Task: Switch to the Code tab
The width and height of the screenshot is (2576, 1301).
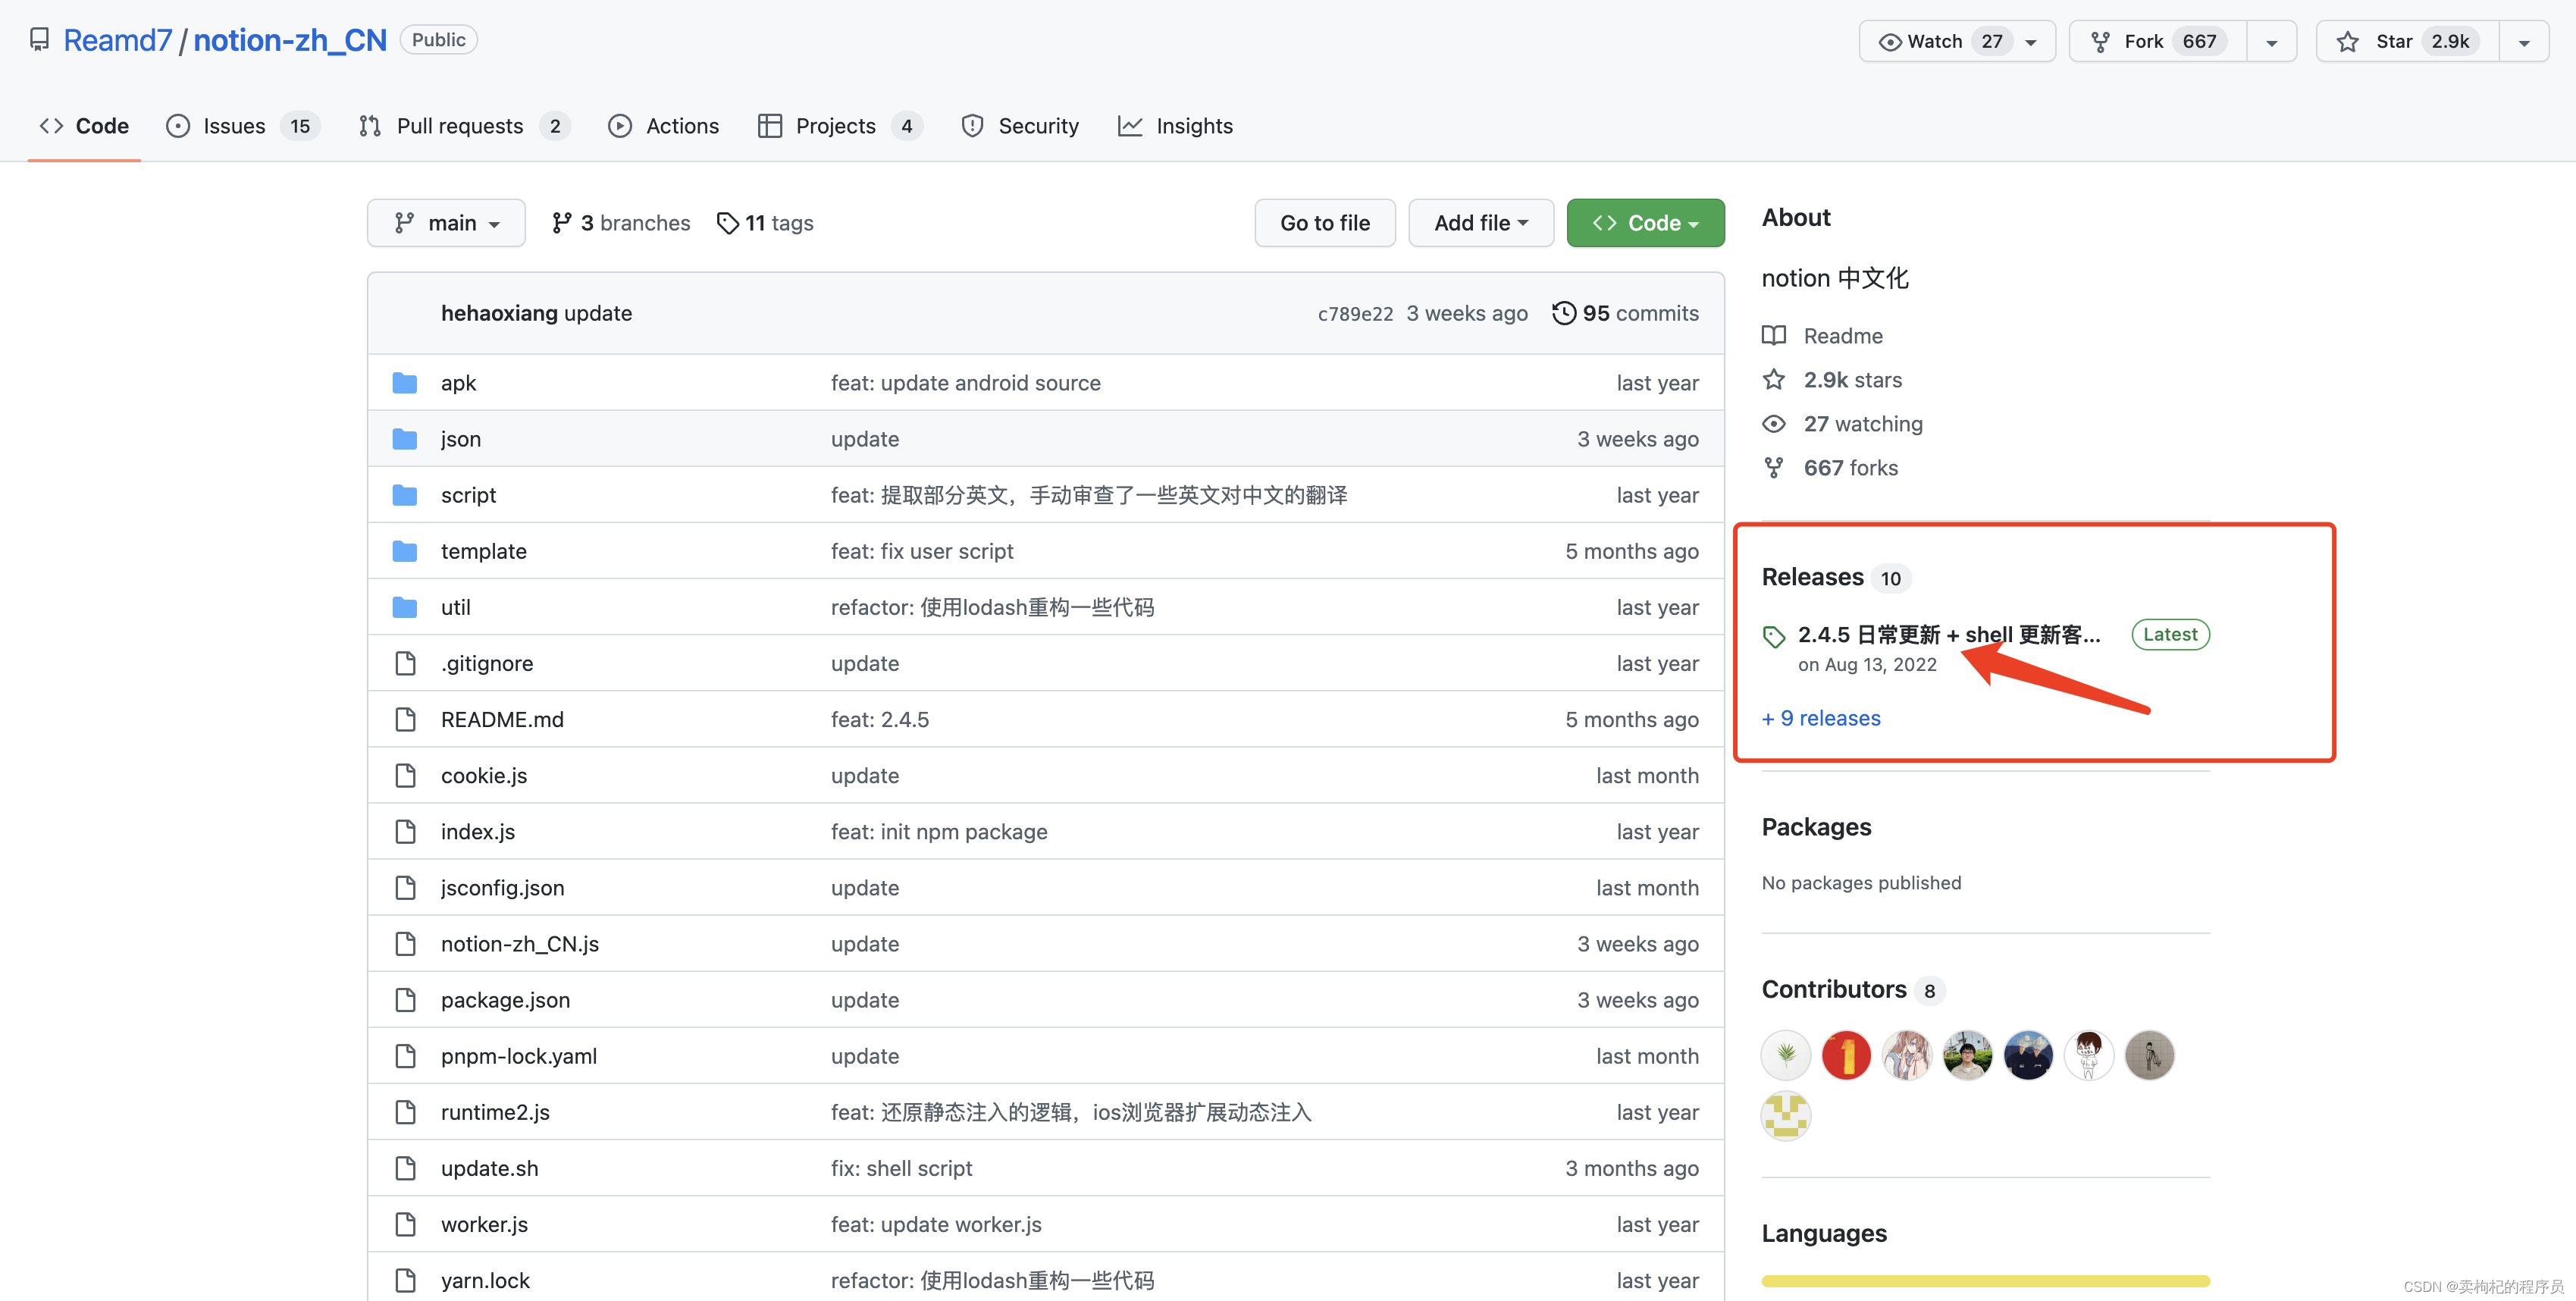Action: coord(84,126)
